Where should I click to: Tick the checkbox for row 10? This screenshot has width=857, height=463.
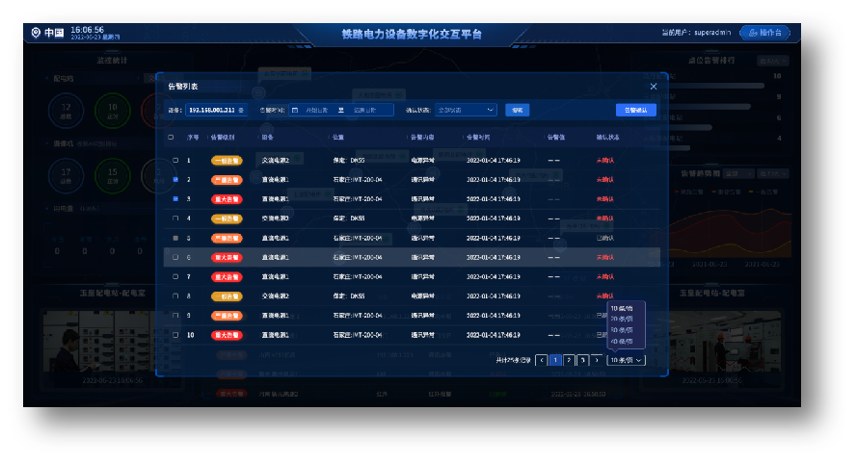point(175,335)
